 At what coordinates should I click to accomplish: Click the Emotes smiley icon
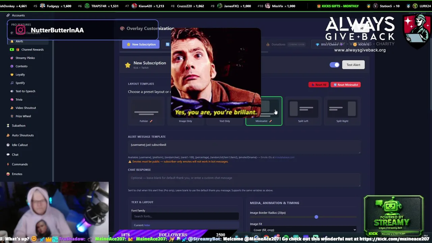click(8, 174)
